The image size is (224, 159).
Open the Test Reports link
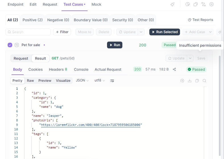[200, 20]
